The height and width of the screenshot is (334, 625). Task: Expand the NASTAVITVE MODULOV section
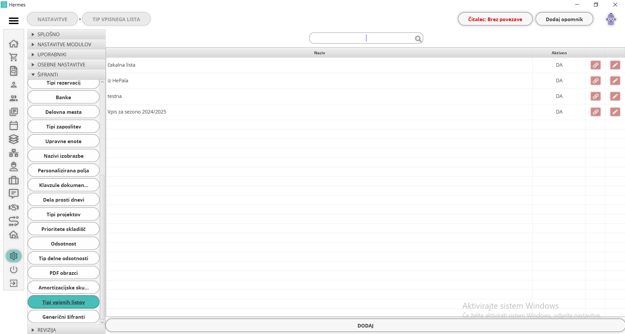66,44
